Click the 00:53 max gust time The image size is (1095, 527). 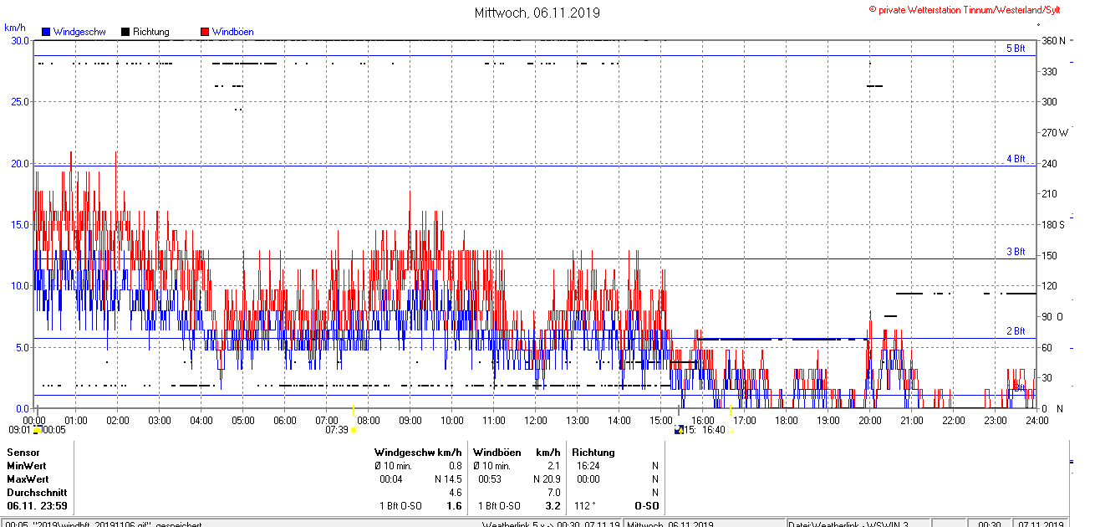[490, 479]
